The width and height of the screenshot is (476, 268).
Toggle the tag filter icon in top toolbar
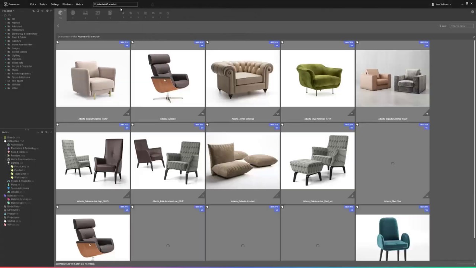tap(131, 13)
